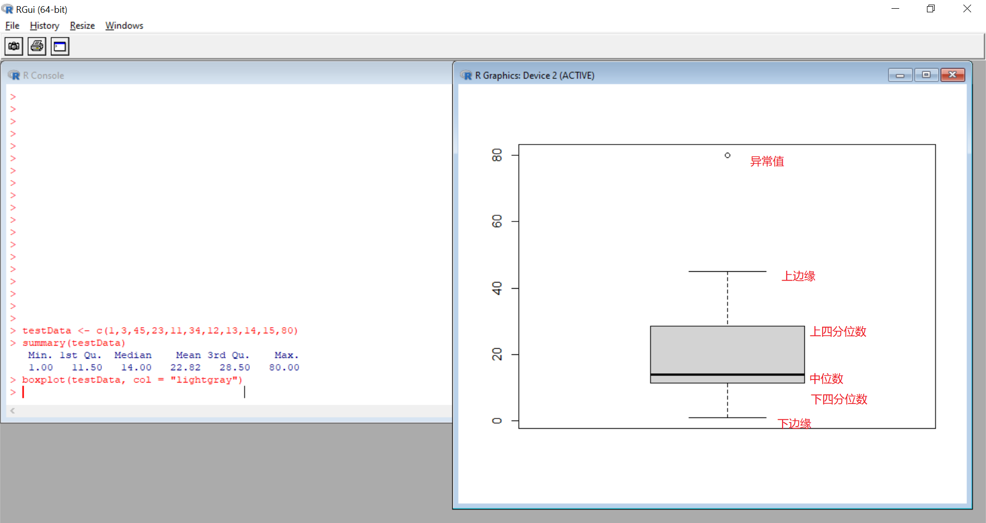Click the y-axis tick label 0
This screenshot has width=986, height=523.
pos(497,421)
